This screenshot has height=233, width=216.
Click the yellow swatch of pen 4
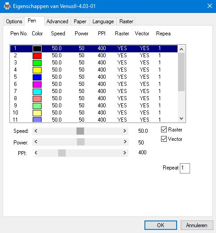tap(37, 70)
